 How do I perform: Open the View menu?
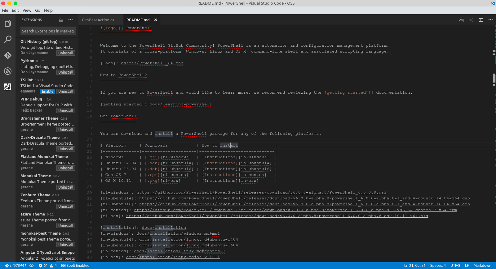click(x=27, y=10)
